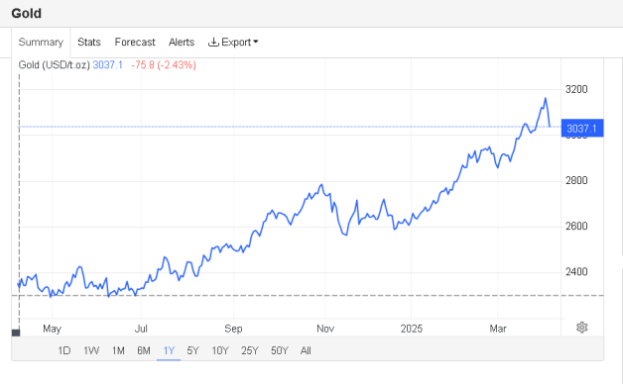Select the 1D time range
This screenshot has width=623, height=384.
(64, 350)
